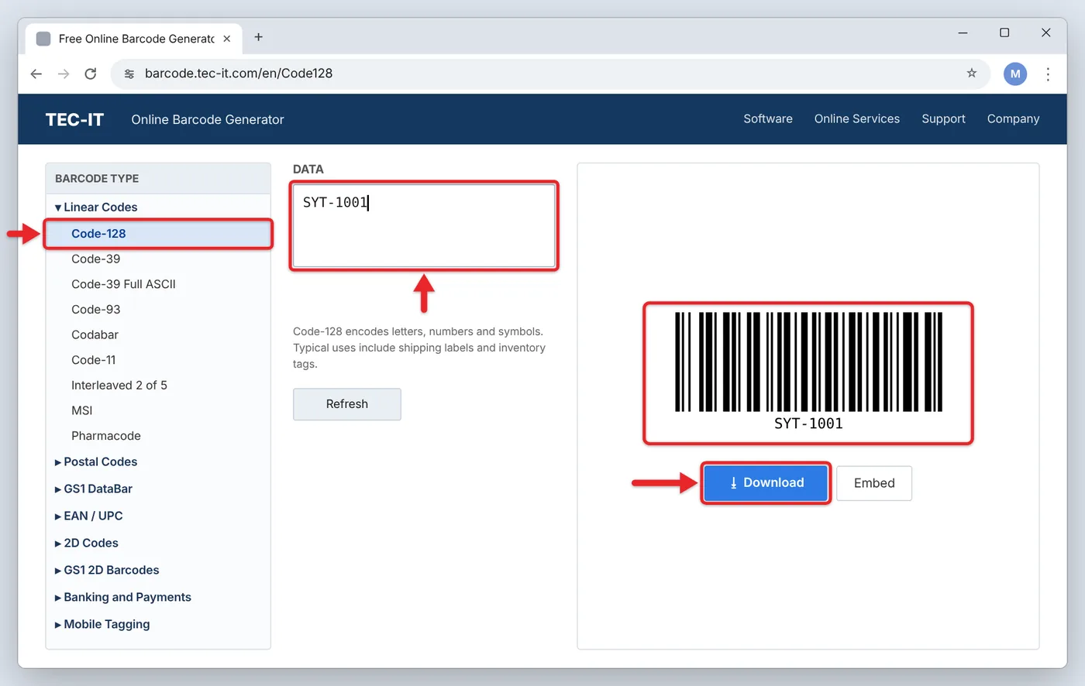The width and height of the screenshot is (1085, 686).
Task: Bookmark this page with the star
Action: (972, 73)
